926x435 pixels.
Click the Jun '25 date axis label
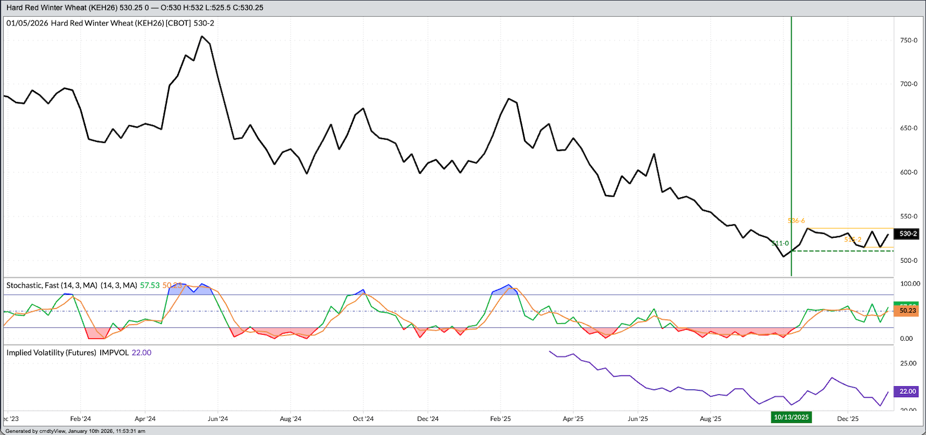click(x=638, y=419)
